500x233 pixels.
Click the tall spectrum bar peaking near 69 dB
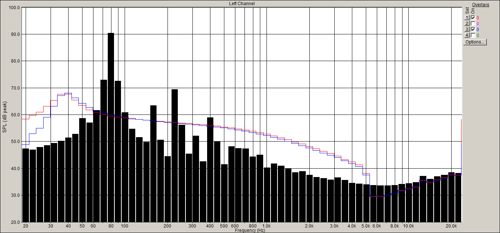point(174,155)
